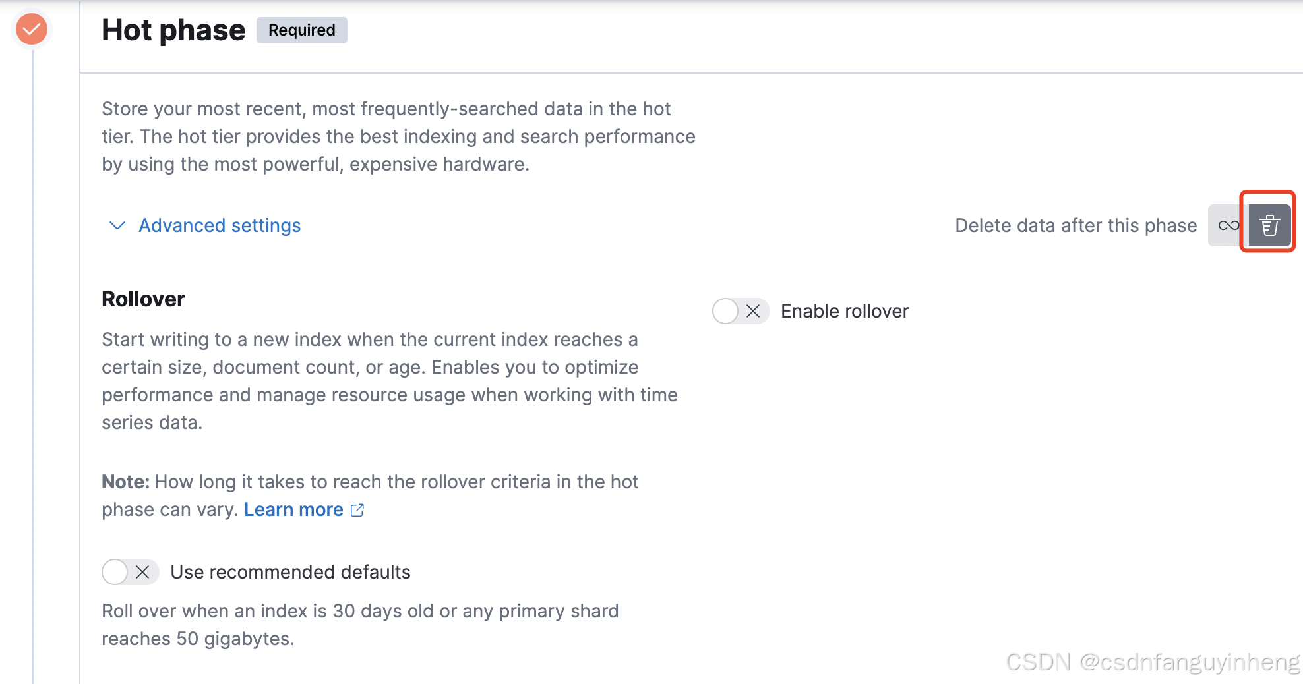The height and width of the screenshot is (684, 1303).
Task: Select the infinity keep data forever icon
Action: (1228, 225)
